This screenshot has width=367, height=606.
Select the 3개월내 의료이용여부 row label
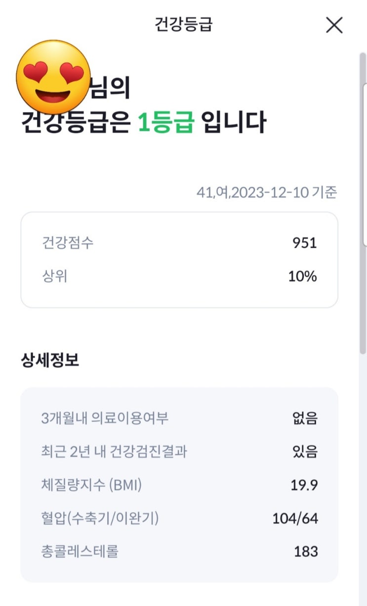tap(105, 418)
